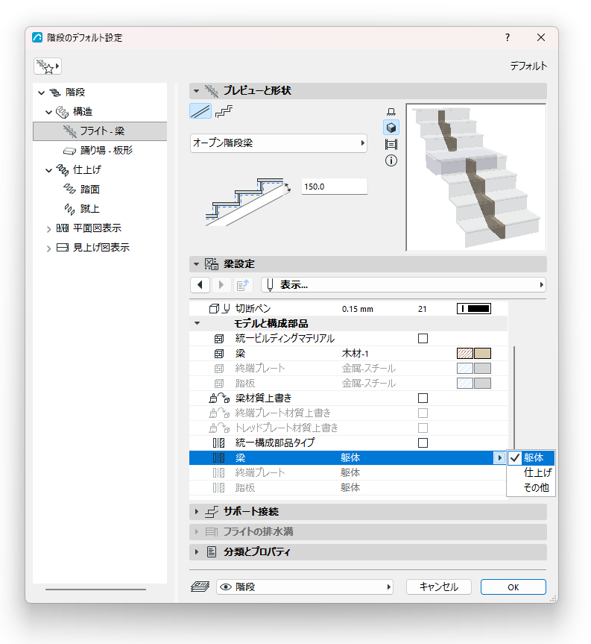This screenshot has width=591, height=644.
Task: Collapse the 梁設定 panel
Action: point(197,264)
